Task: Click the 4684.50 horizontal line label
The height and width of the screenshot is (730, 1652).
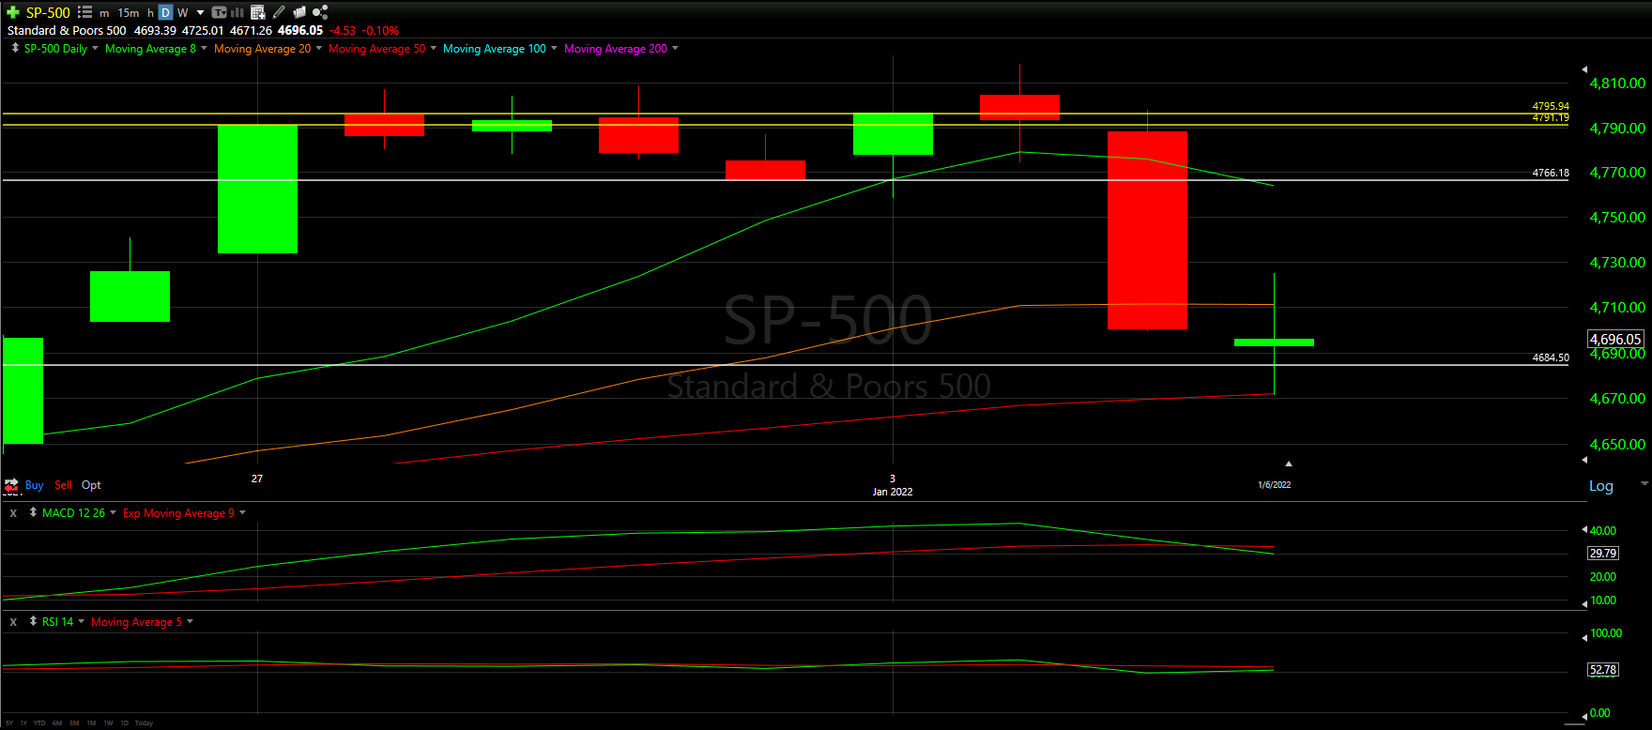Action: pos(1551,358)
